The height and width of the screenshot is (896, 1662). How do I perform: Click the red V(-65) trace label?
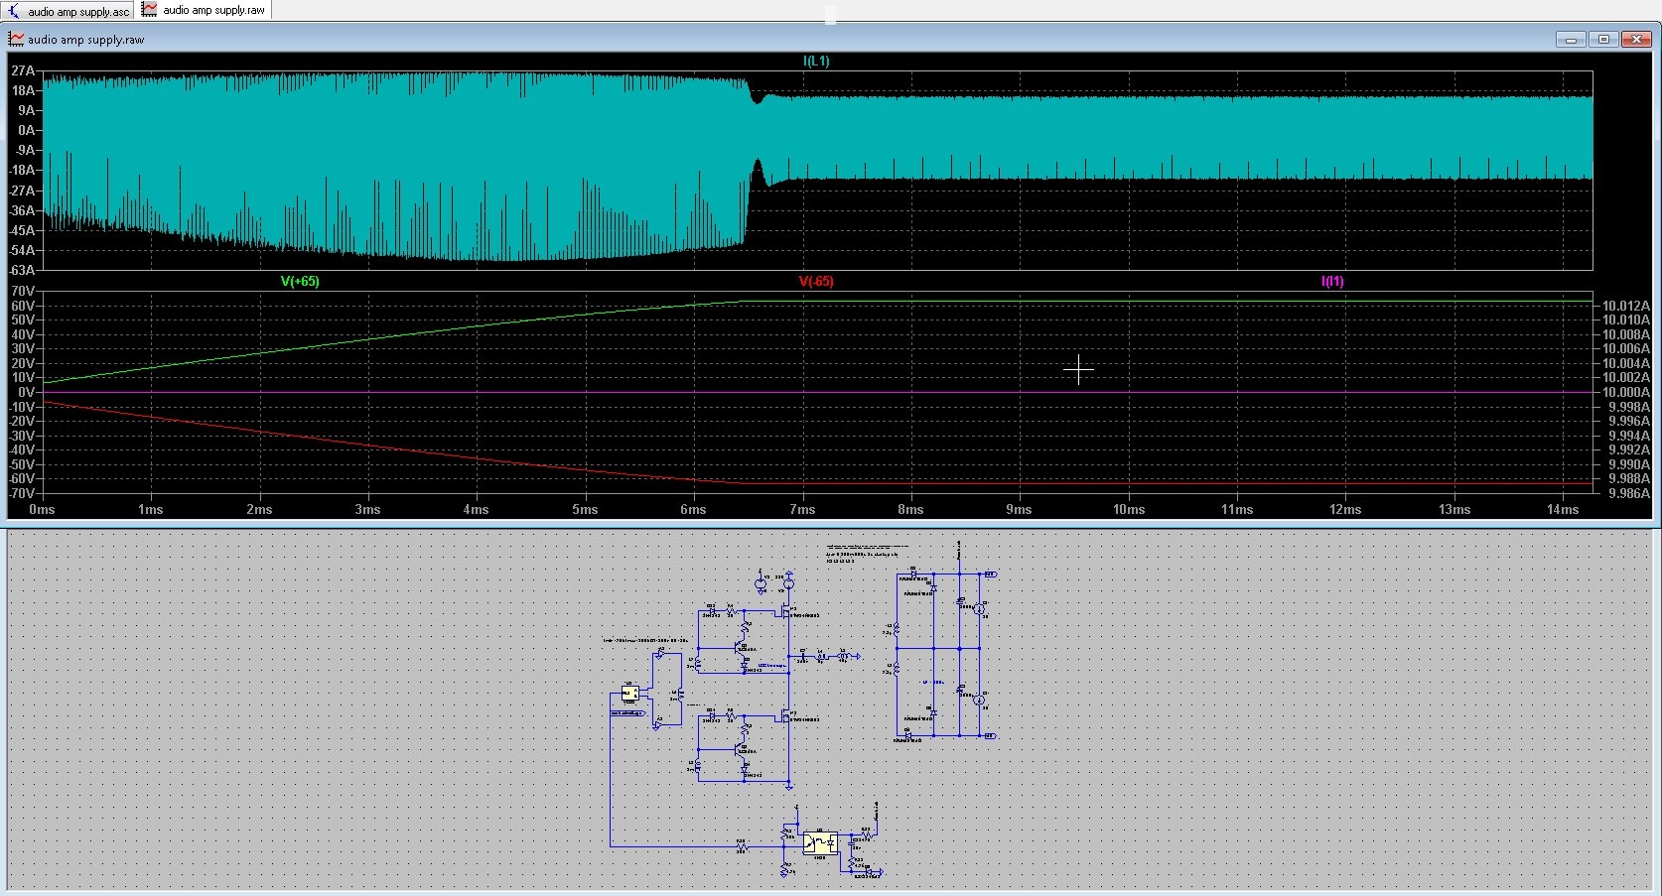coord(816,282)
